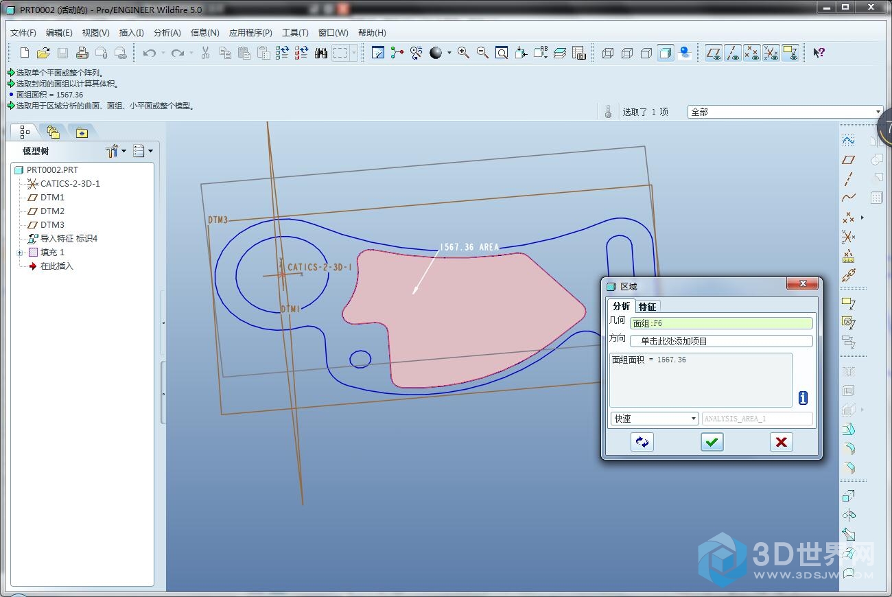Accept the analysis with green checkmark
The width and height of the screenshot is (892, 597).
(x=712, y=442)
